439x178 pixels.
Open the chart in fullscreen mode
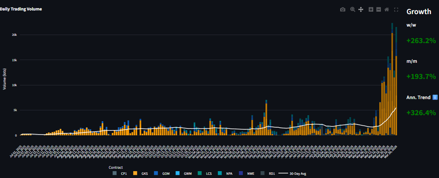[396, 10]
